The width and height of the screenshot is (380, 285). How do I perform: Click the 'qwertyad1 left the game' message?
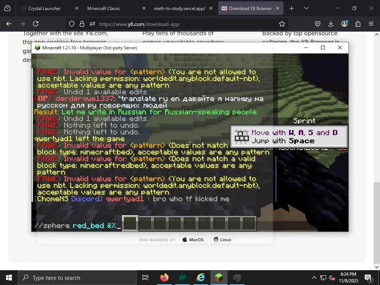79,139
